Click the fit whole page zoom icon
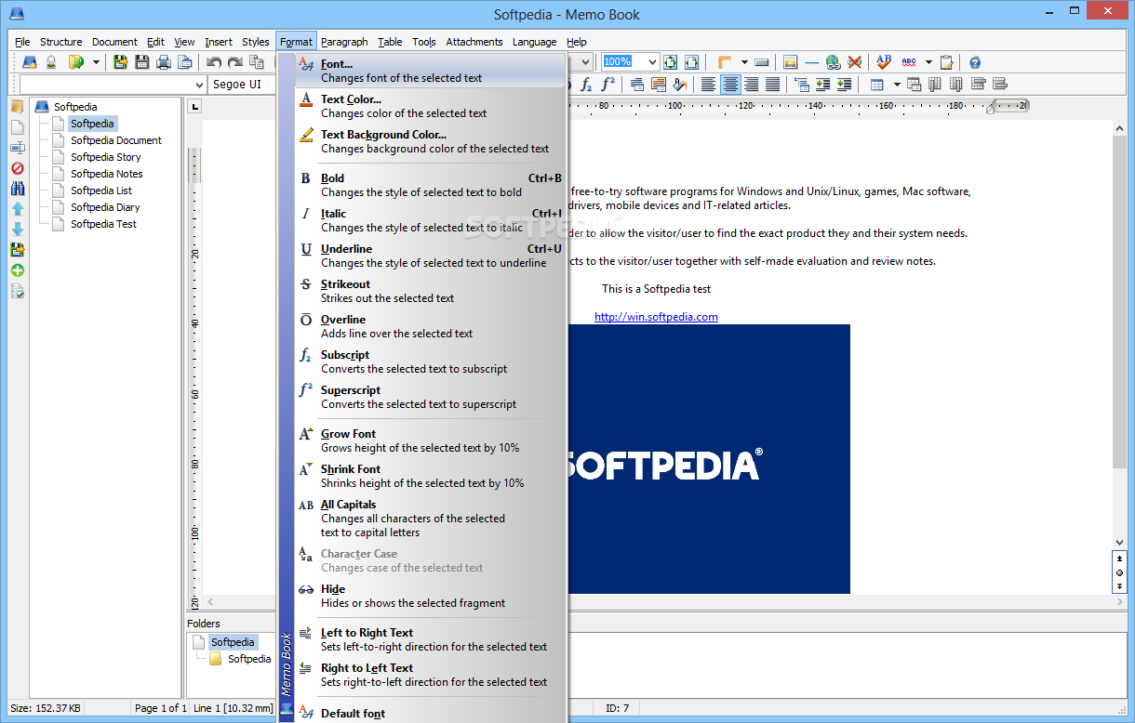 coord(671,62)
